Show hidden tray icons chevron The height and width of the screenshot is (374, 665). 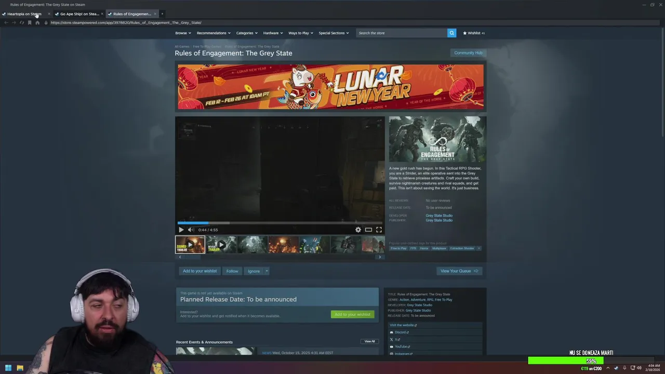pos(608,368)
